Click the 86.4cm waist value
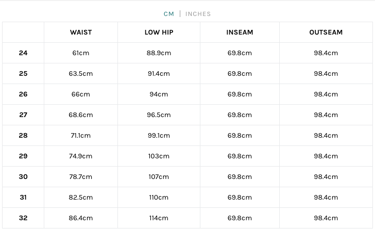Viewport: 375px width, 229px height. pyautogui.click(x=81, y=218)
